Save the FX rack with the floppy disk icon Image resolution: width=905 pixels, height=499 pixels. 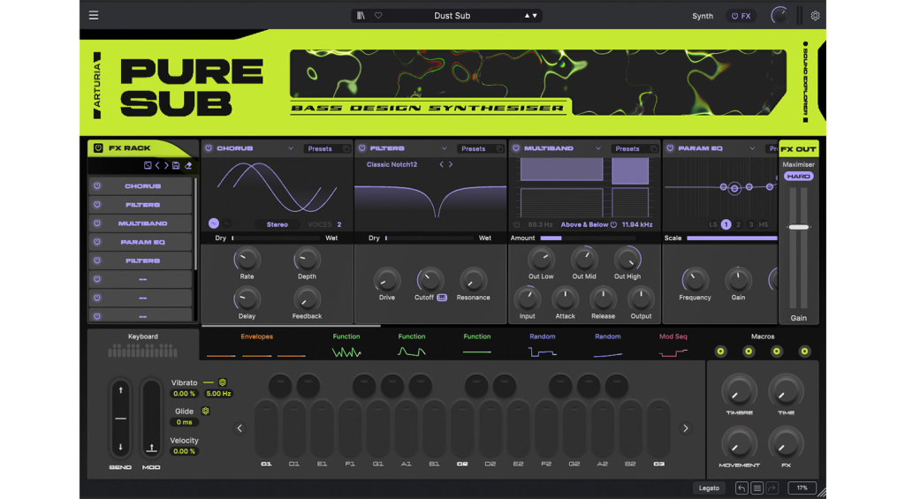pyautogui.click(x=176, y=165)
